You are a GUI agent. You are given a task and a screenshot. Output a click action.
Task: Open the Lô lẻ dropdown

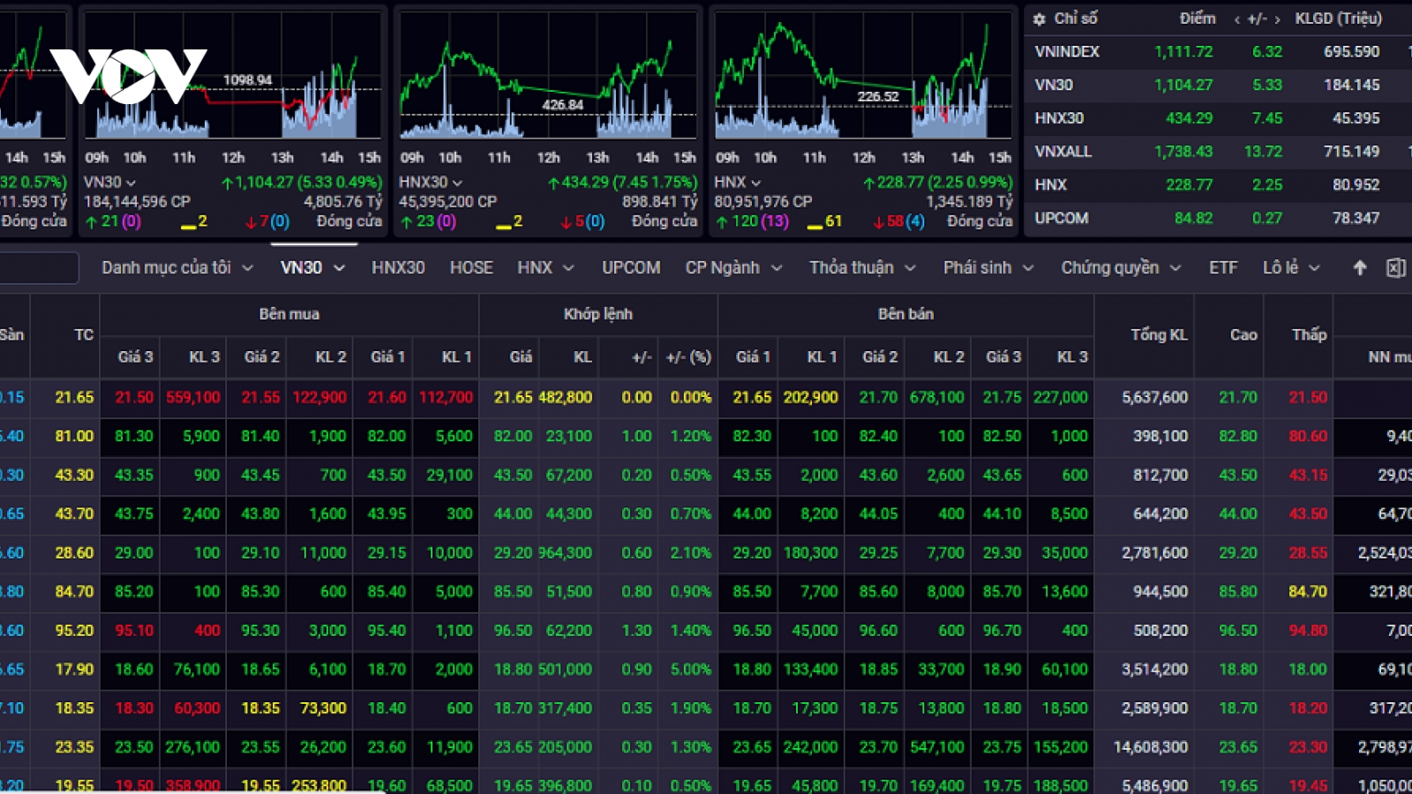pyautogui.click(x=1290, y=267)
